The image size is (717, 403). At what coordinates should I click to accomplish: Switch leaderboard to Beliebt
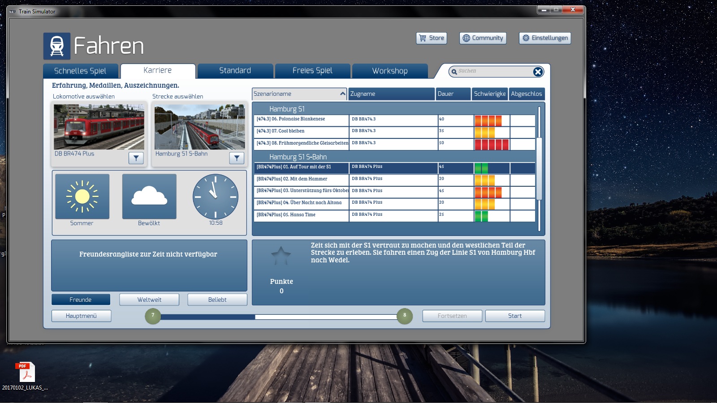[217, 300]
